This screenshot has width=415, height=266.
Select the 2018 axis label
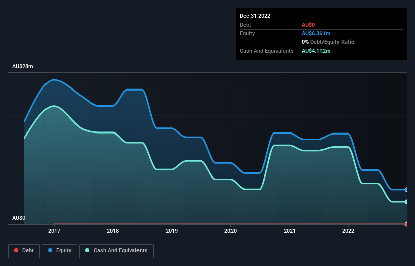[x=113, y=231]
